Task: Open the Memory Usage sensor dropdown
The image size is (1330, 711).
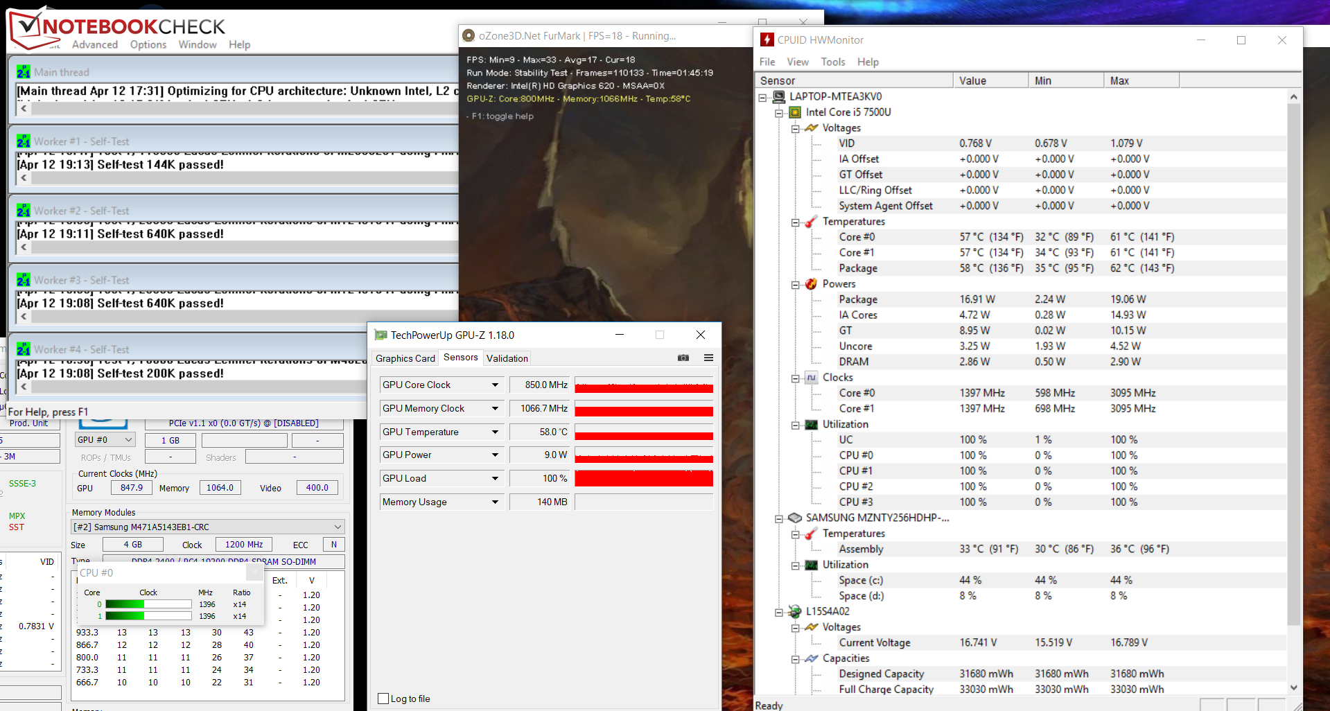Action: pyautogui.click(x=495, y=502)
